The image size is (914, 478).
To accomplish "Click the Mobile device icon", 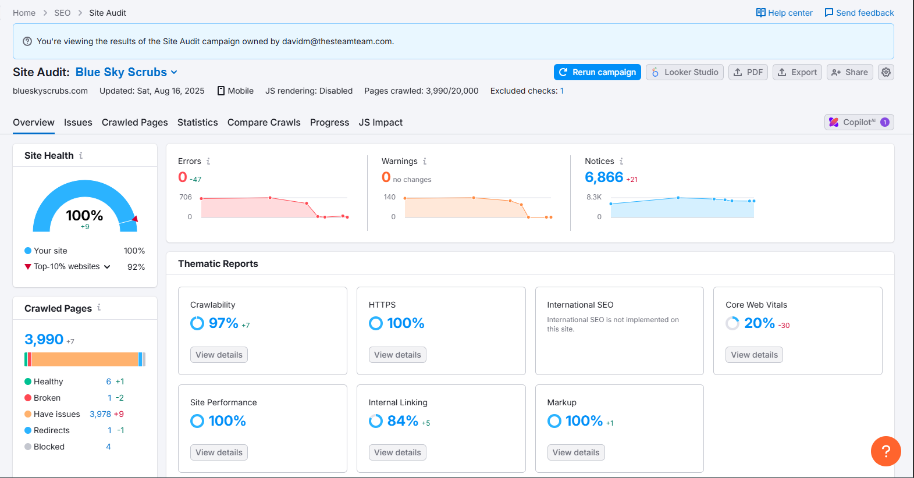I will [x=221, y=91].
